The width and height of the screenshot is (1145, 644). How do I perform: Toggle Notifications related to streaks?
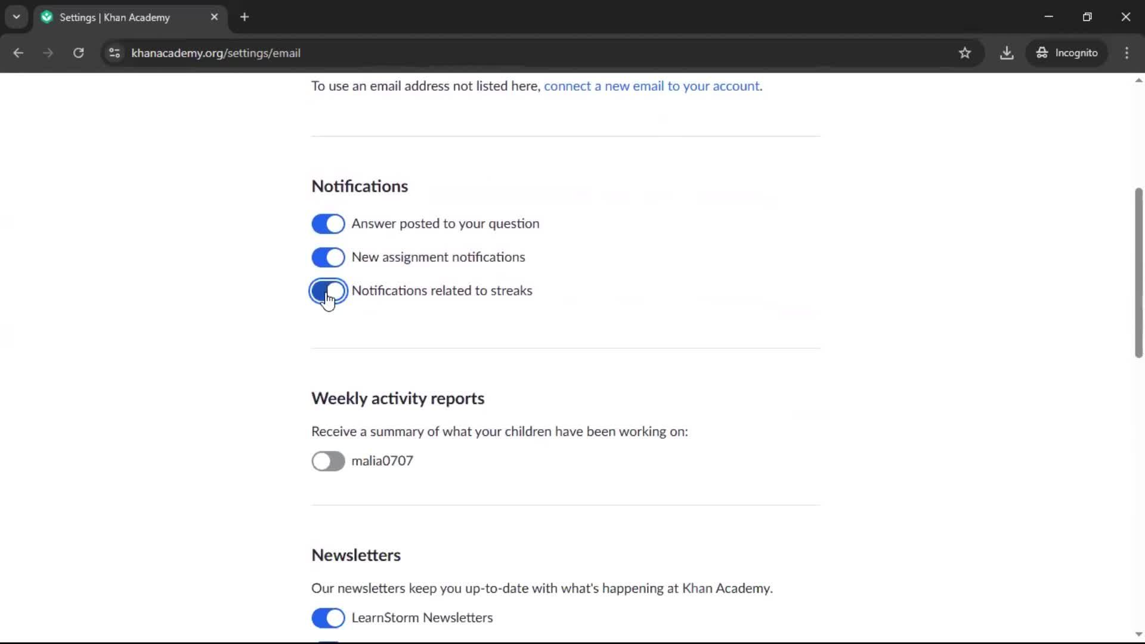pos(328,291)
